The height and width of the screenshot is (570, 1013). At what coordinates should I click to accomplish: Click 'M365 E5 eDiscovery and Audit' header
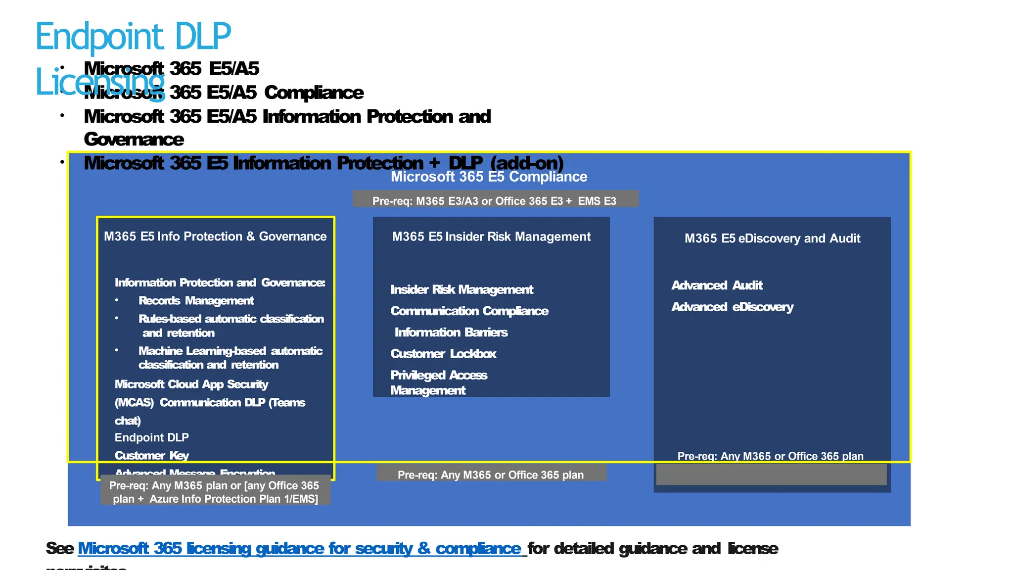click(772, 238)
